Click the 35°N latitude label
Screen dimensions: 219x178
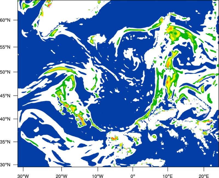coord(5,142)
